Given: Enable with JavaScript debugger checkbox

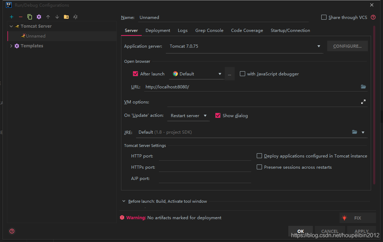Looking at the screenshot, I should [242, 74].
